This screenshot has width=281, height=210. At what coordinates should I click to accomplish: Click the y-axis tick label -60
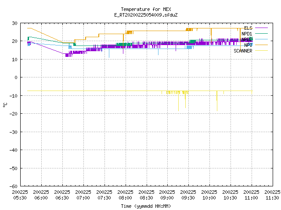click(14, 186)
